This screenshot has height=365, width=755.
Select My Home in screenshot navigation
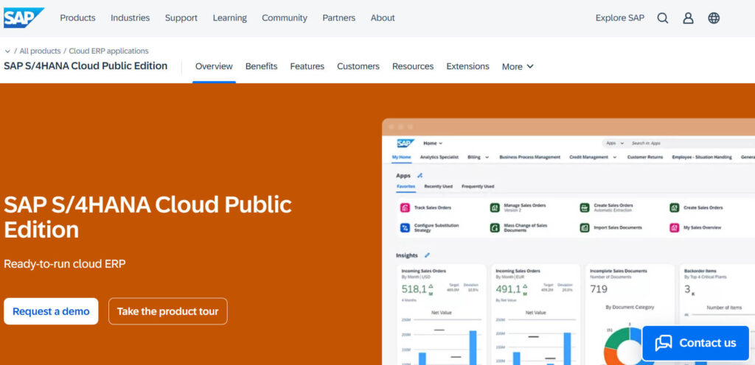[401, 157]
